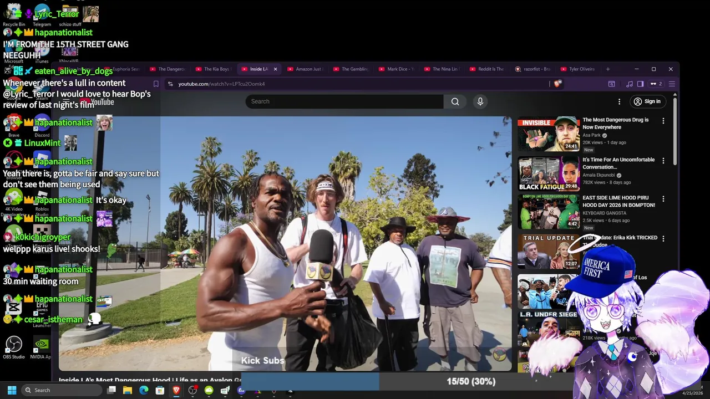Open Recycle Bin desktop icon

point(14,16)
